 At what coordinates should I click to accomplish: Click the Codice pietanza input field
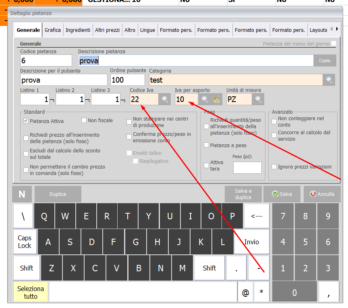click(x=46, y=60)
